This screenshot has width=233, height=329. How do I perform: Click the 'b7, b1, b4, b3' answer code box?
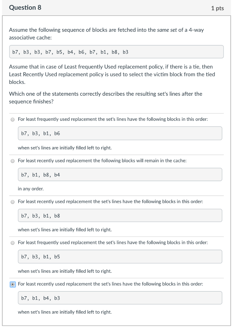tap(120, 298)
